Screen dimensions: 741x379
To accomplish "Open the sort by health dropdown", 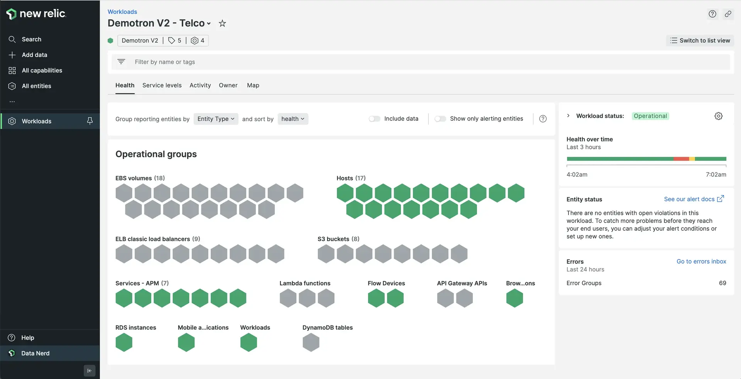I will pos(293,119).
